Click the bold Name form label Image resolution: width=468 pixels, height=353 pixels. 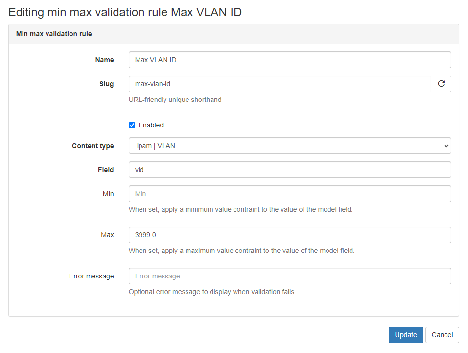(104, 60)
